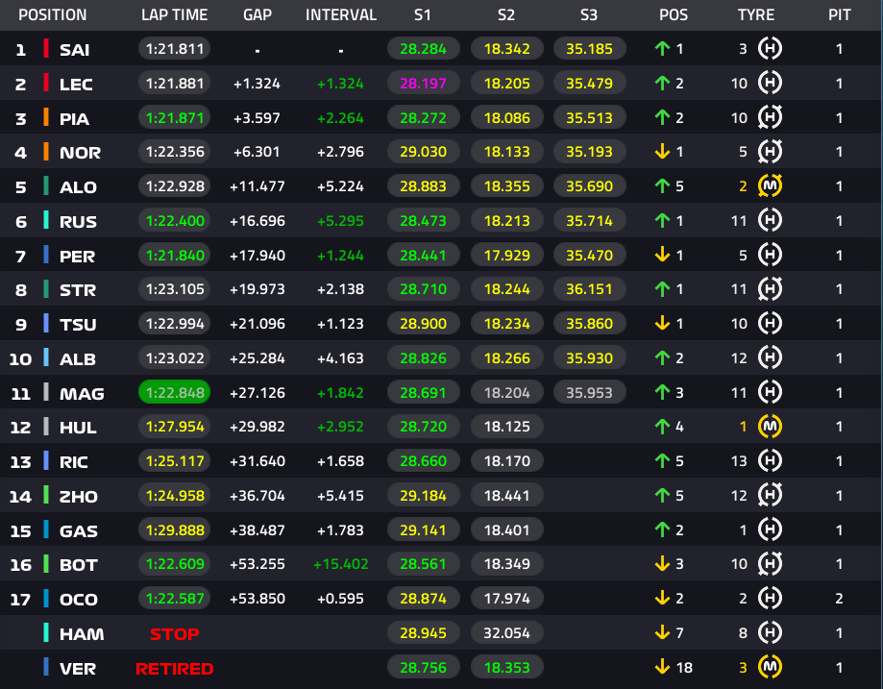The image size is (883, 689).
Task: Click Alonso's yellow medium tyre icon
Action: click(770, 185)
